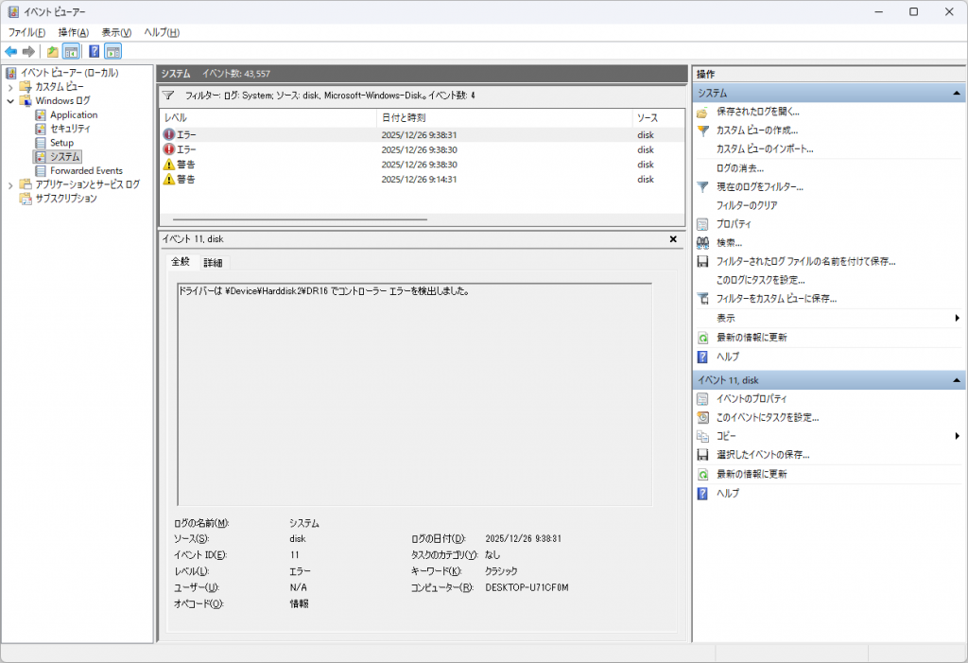Click the up one level folder icon
The image size is (968, 663).
52,51
